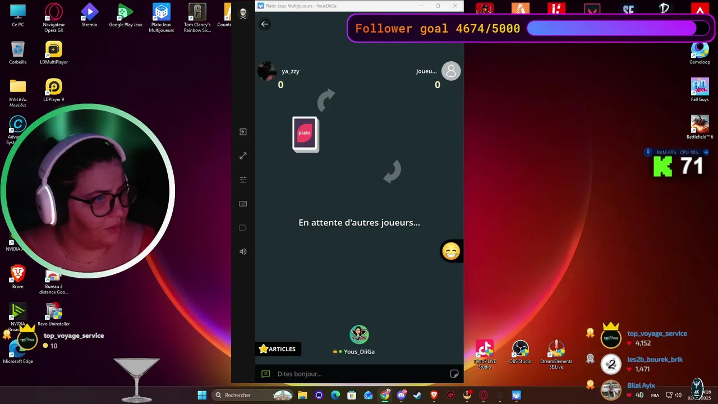Click the Yous_DiiGa player avatar
Image resolution: width=718 pixels, height=404 pixels.
click(x=359, y=334)
